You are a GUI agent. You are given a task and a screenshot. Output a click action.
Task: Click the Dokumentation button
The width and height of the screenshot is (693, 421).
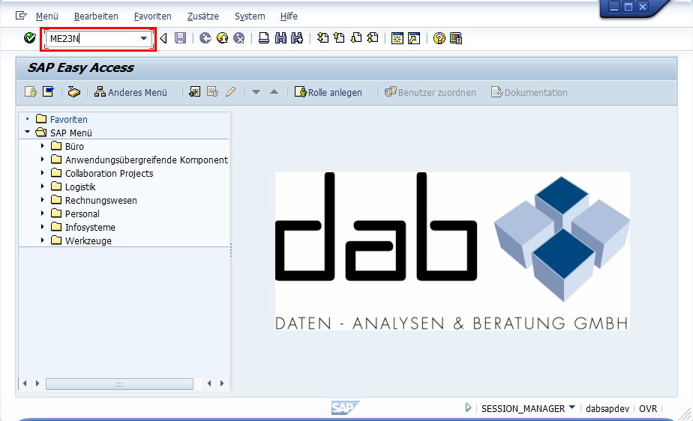(x=529, y=92)
